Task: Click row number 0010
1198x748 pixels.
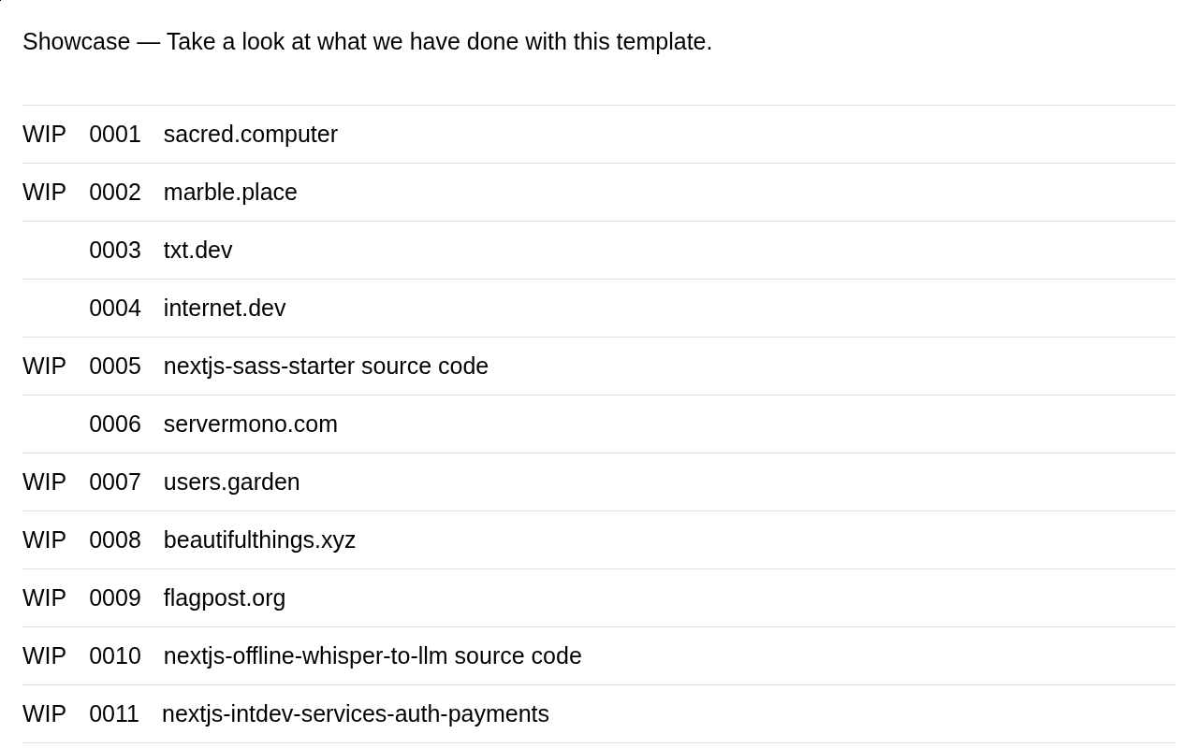Action: click(x=115, y=656)
